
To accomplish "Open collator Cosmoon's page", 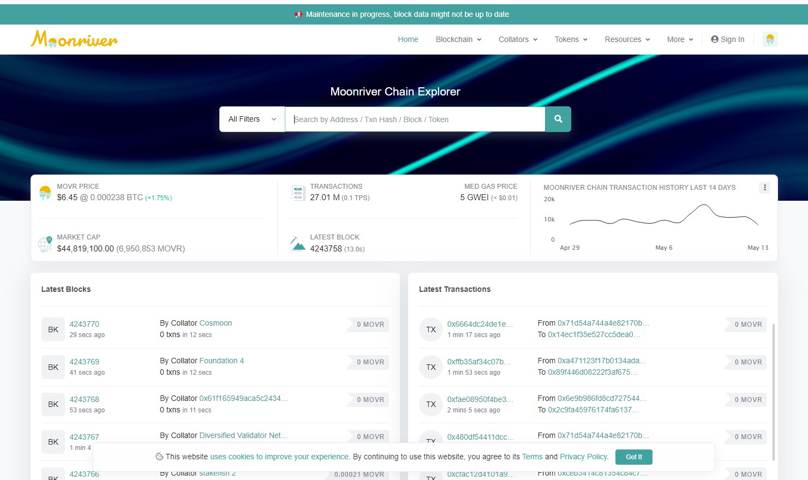I will 216,323.
